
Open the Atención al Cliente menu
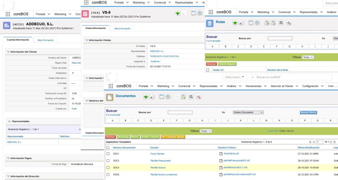tap(282, 86)
